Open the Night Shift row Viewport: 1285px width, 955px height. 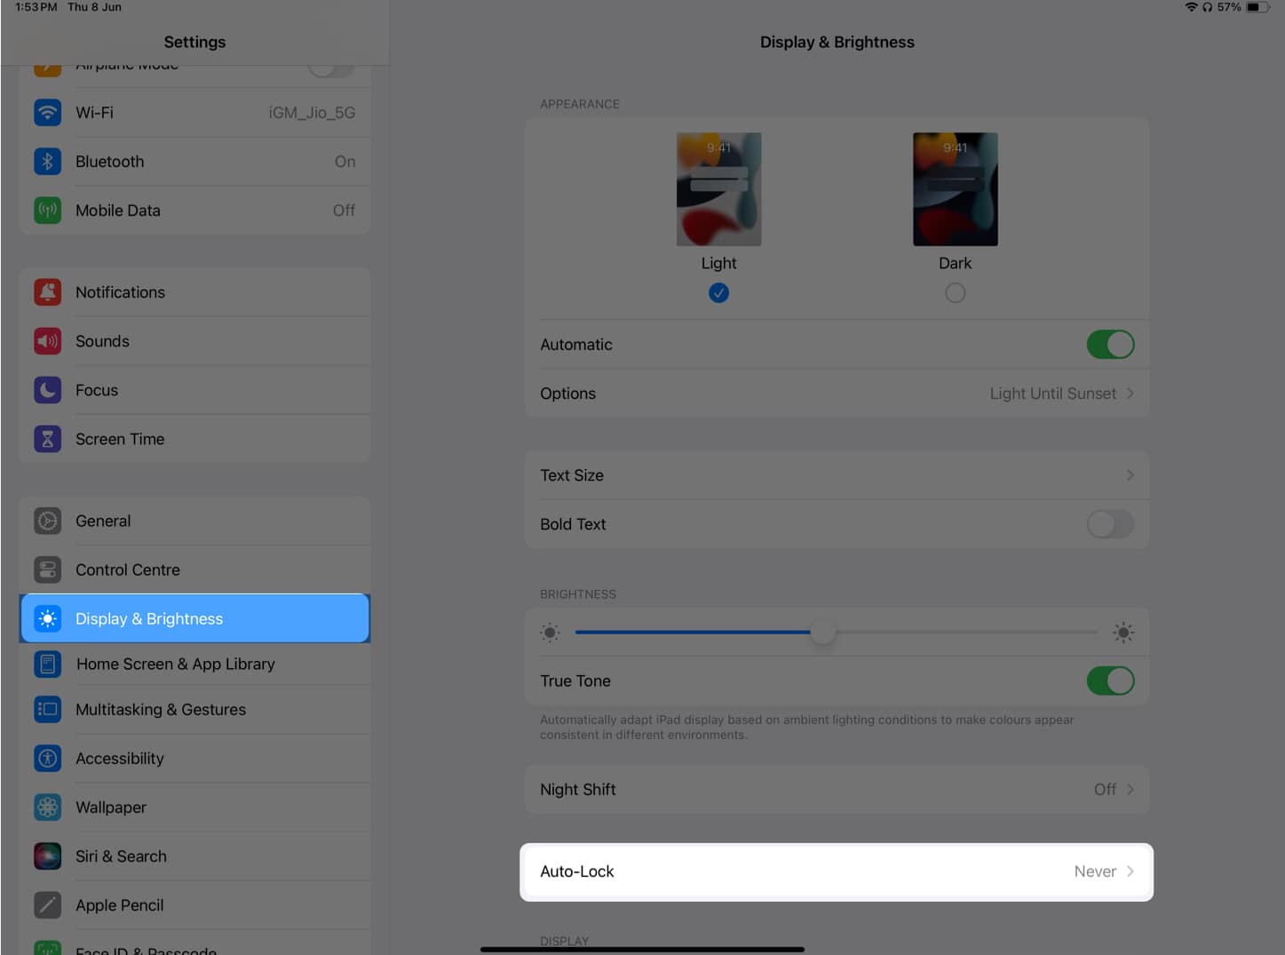coord(837,790)
